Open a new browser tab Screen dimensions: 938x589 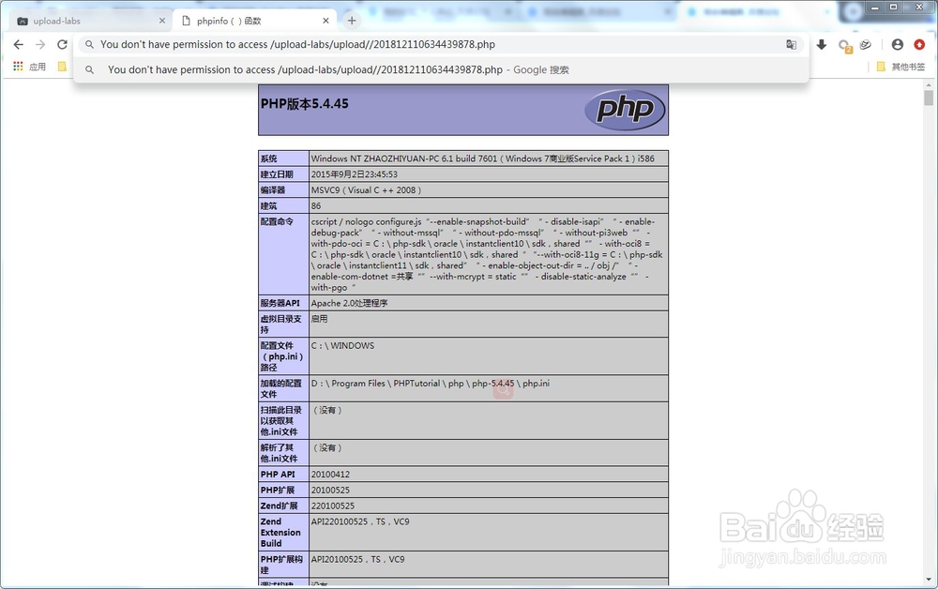click(x=352, y=21)
